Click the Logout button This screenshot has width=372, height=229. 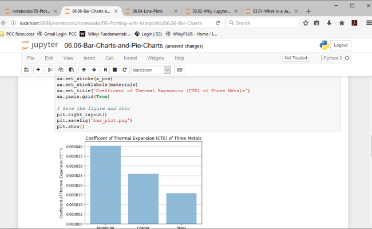tap(341, 45)
